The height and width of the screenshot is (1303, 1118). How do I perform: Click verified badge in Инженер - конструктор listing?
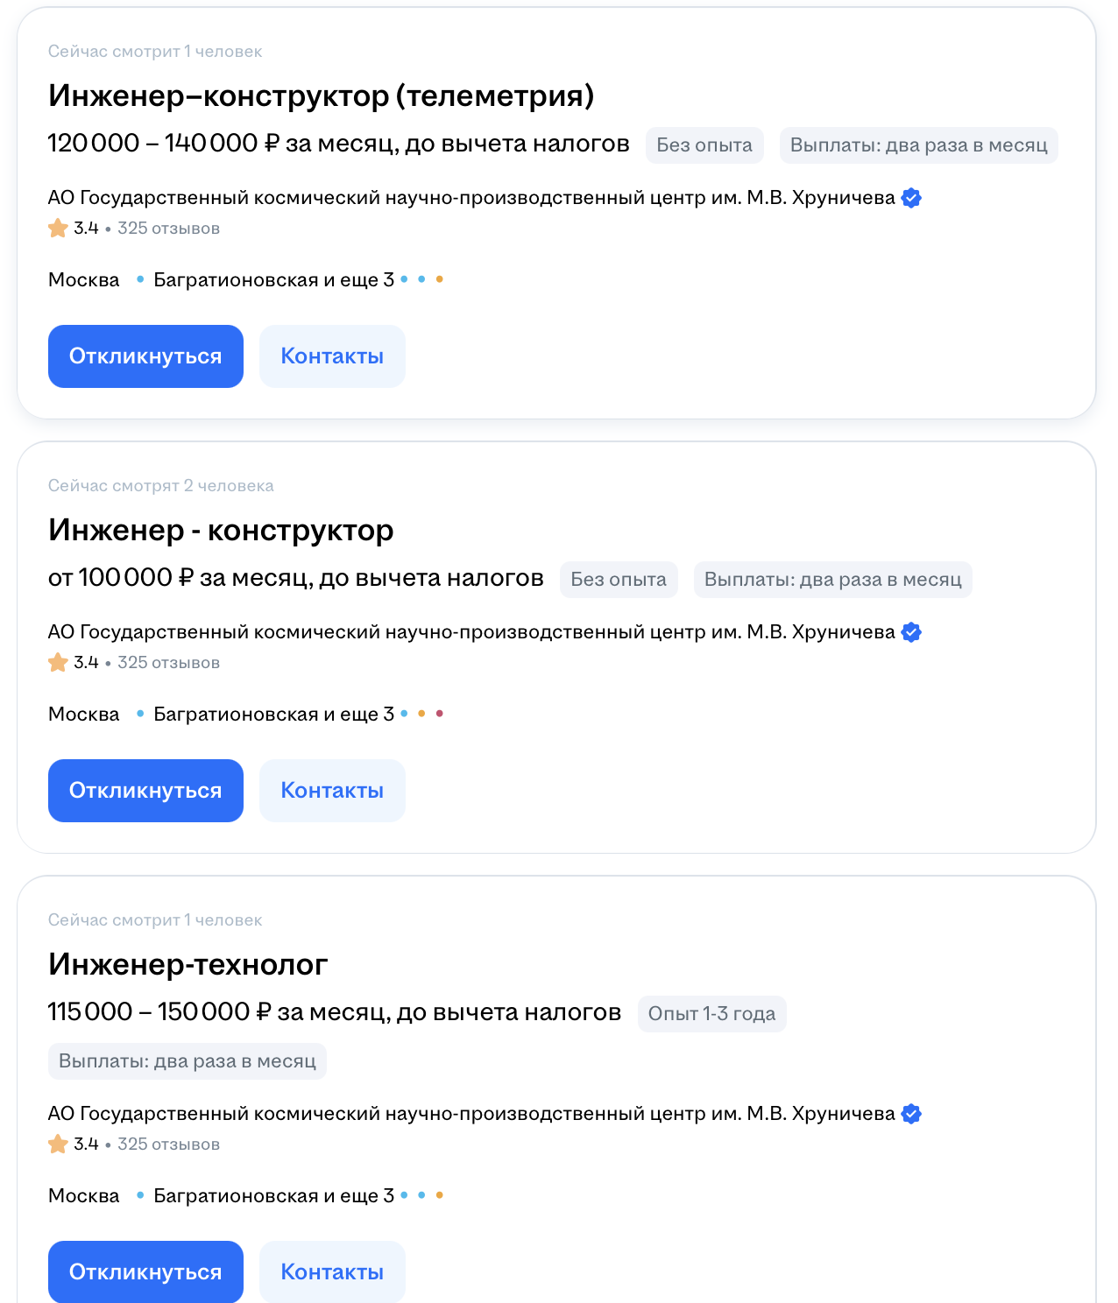pos(911,632)
